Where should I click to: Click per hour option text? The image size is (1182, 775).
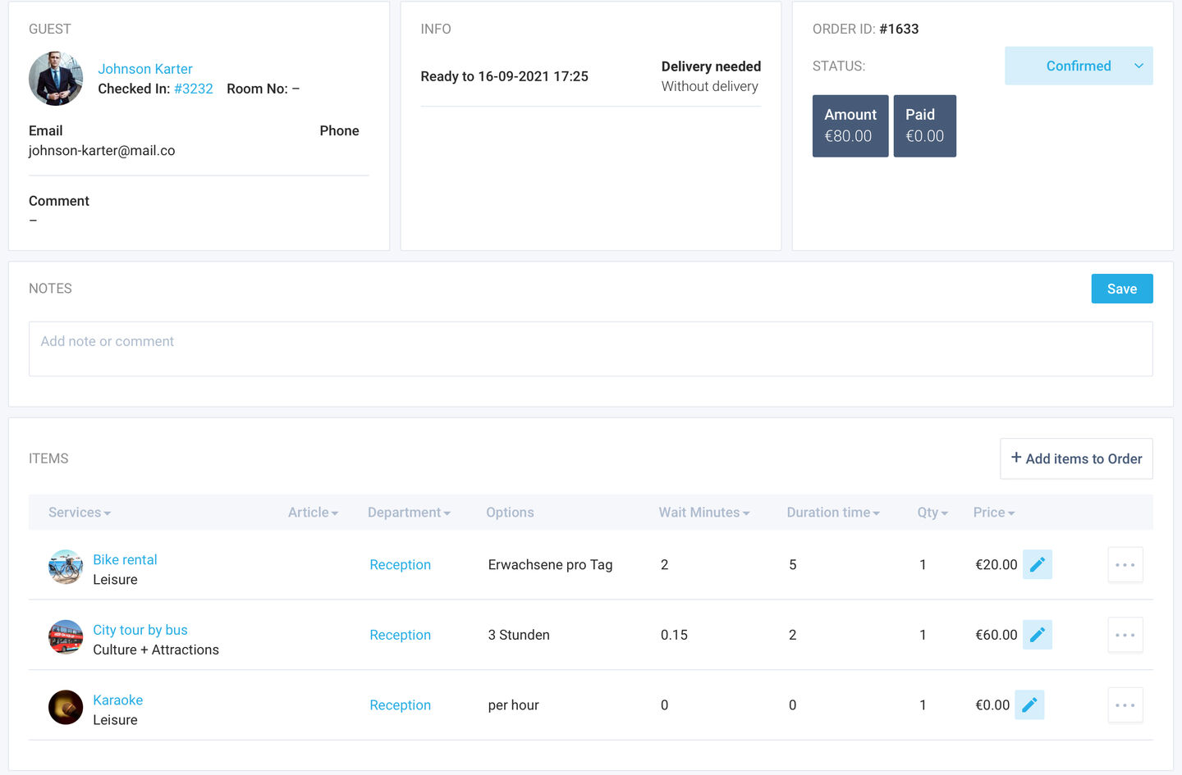pos(513,704)
